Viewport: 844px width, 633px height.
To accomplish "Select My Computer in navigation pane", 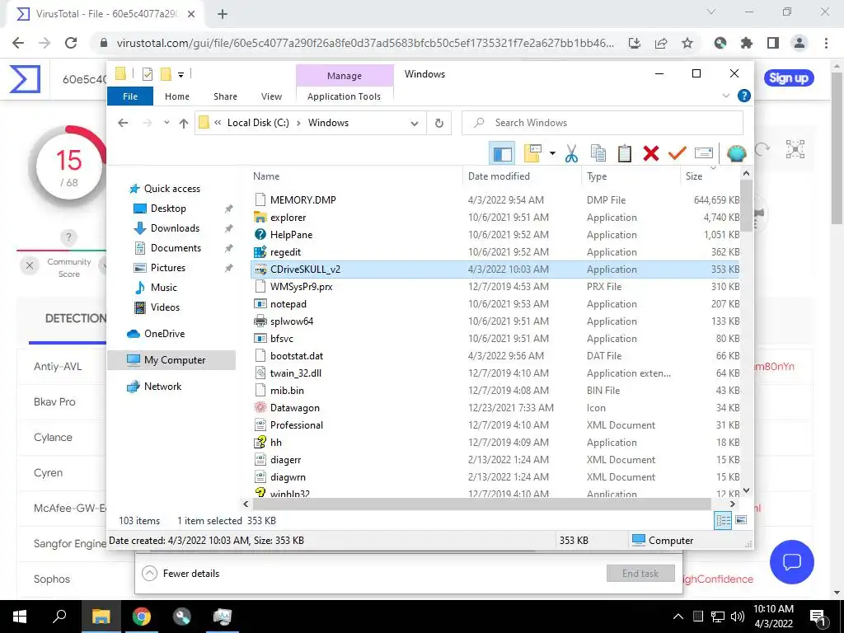I will pos(171,360).
